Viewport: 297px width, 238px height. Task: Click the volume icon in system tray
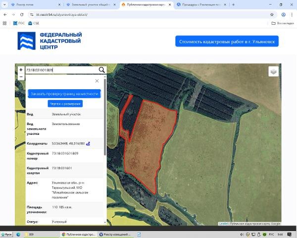tap(242, 235)
